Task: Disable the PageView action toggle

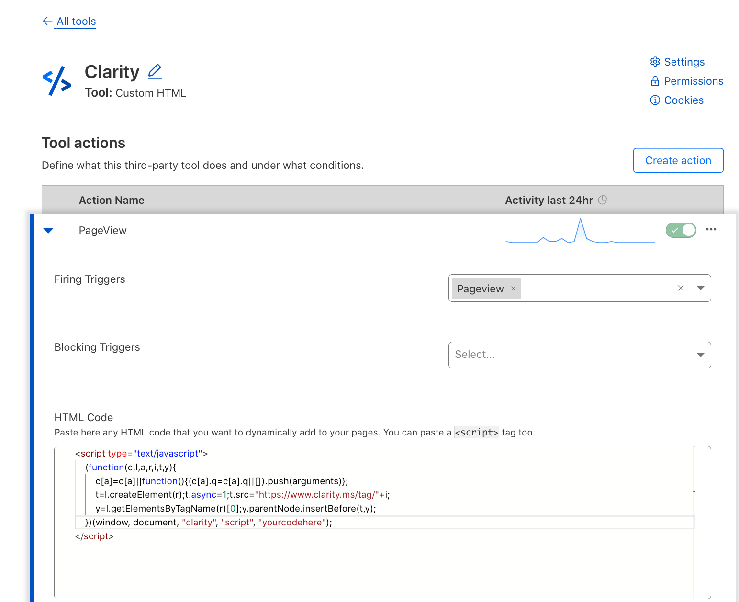Action: [x=681, y=230]
